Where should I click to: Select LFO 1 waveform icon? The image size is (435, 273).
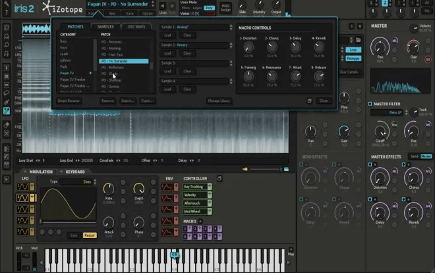tap(22, 187)
